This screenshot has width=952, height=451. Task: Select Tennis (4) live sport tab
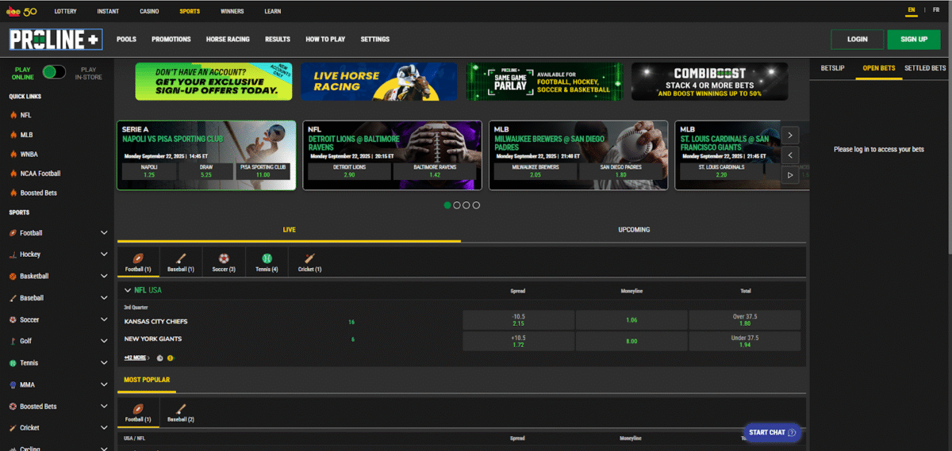267,262
